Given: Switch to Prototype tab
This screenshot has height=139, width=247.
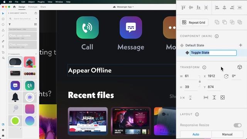Looking at the screenshot, I should click(x=32, y=7).
